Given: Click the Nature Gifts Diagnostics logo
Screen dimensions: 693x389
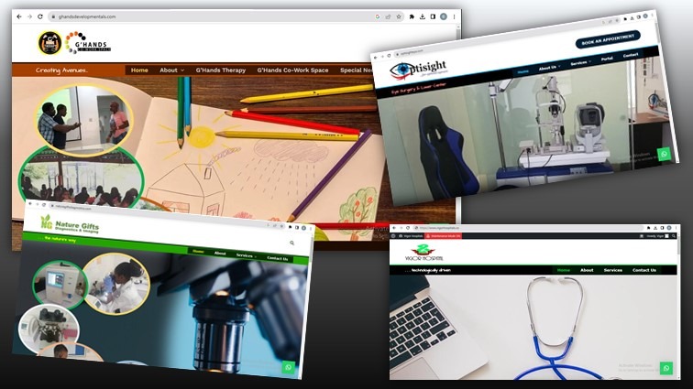Looking at the screenshot, I should pos(70,225).
